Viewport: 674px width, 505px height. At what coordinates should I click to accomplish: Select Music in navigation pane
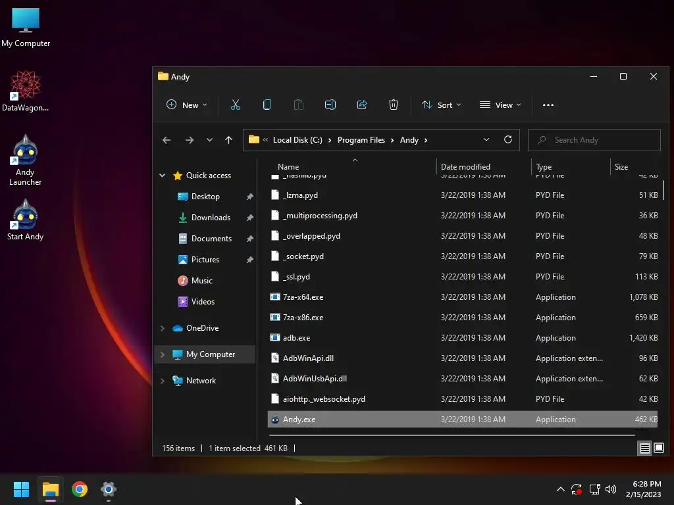201,280
